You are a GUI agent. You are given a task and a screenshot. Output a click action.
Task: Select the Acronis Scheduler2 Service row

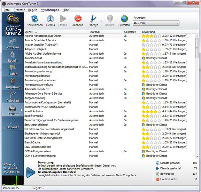pyautogui.click(x=108, y=40)
